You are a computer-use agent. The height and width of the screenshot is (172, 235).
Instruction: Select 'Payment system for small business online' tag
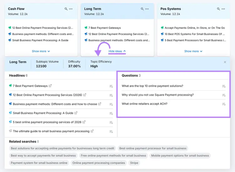[39, 163]
